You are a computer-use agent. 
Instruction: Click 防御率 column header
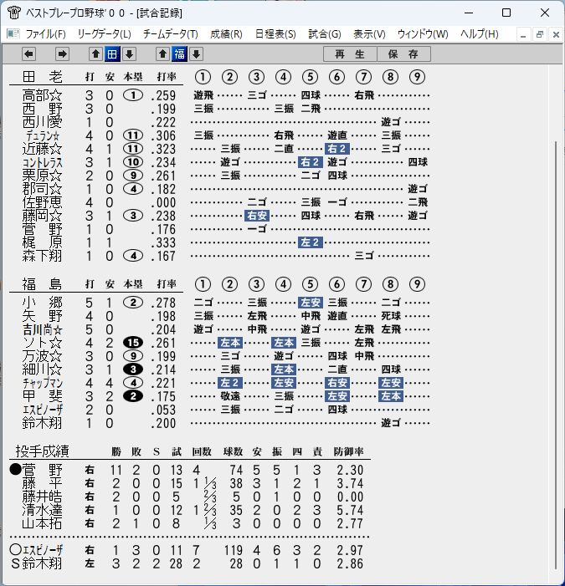pos(348,452)
